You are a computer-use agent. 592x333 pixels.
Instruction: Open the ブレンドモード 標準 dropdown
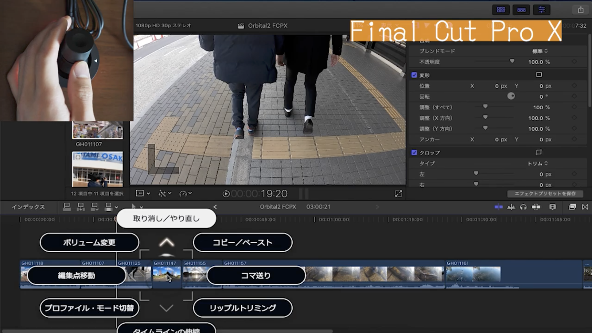[x=540, y=51]
